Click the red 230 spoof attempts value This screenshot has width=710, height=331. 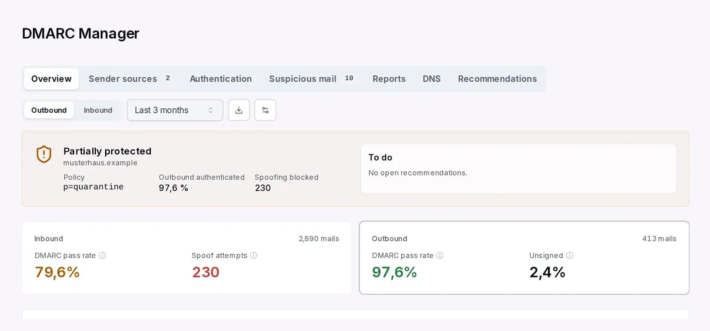(206, 272)
